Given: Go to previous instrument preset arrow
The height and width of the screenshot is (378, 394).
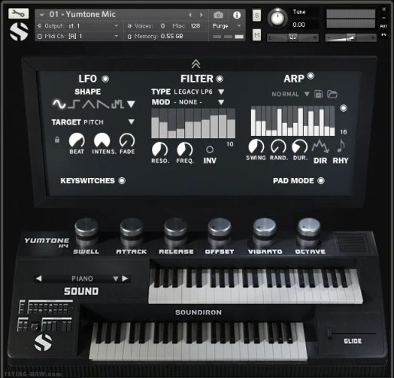Looking at the screenshot, I should 190,15.
